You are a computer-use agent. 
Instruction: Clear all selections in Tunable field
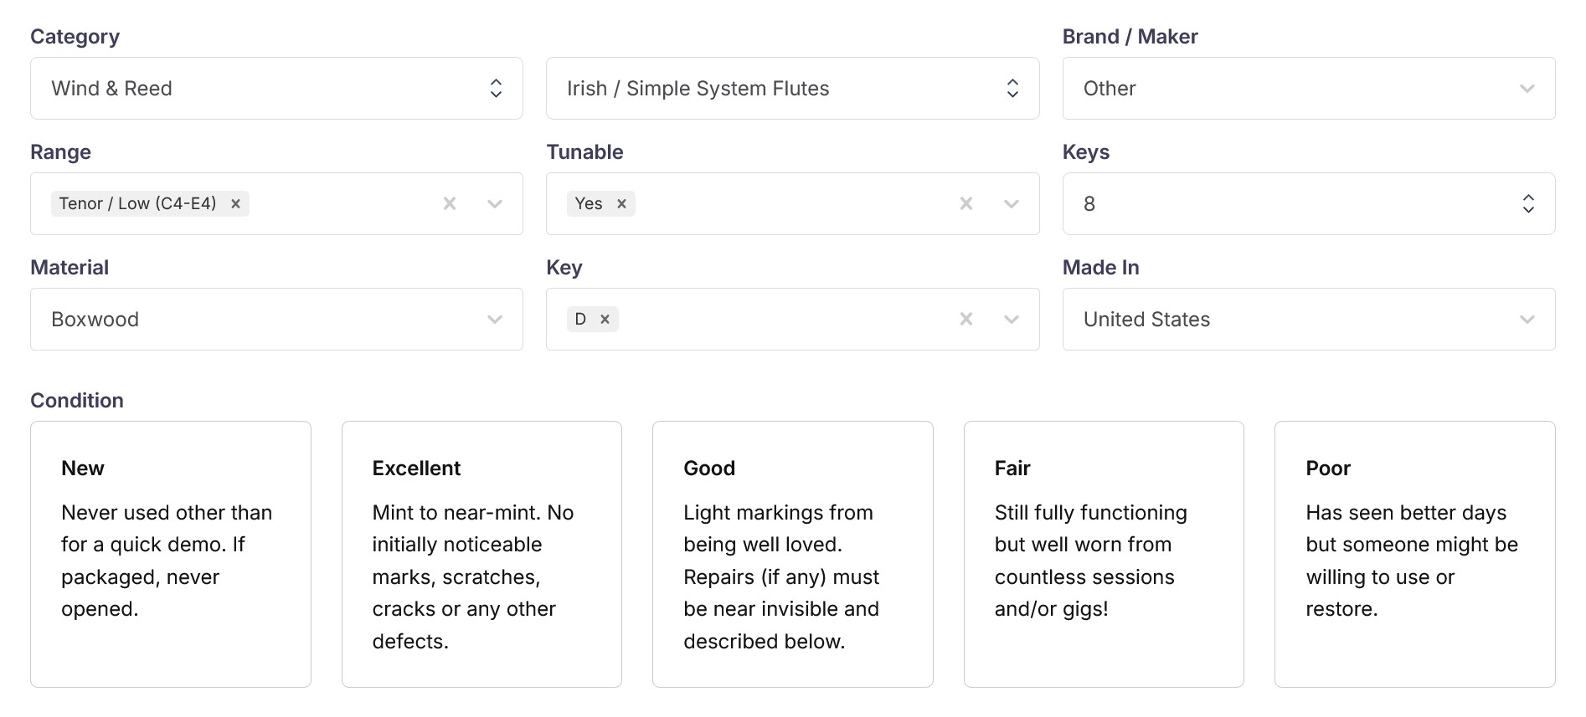(966, 204)
